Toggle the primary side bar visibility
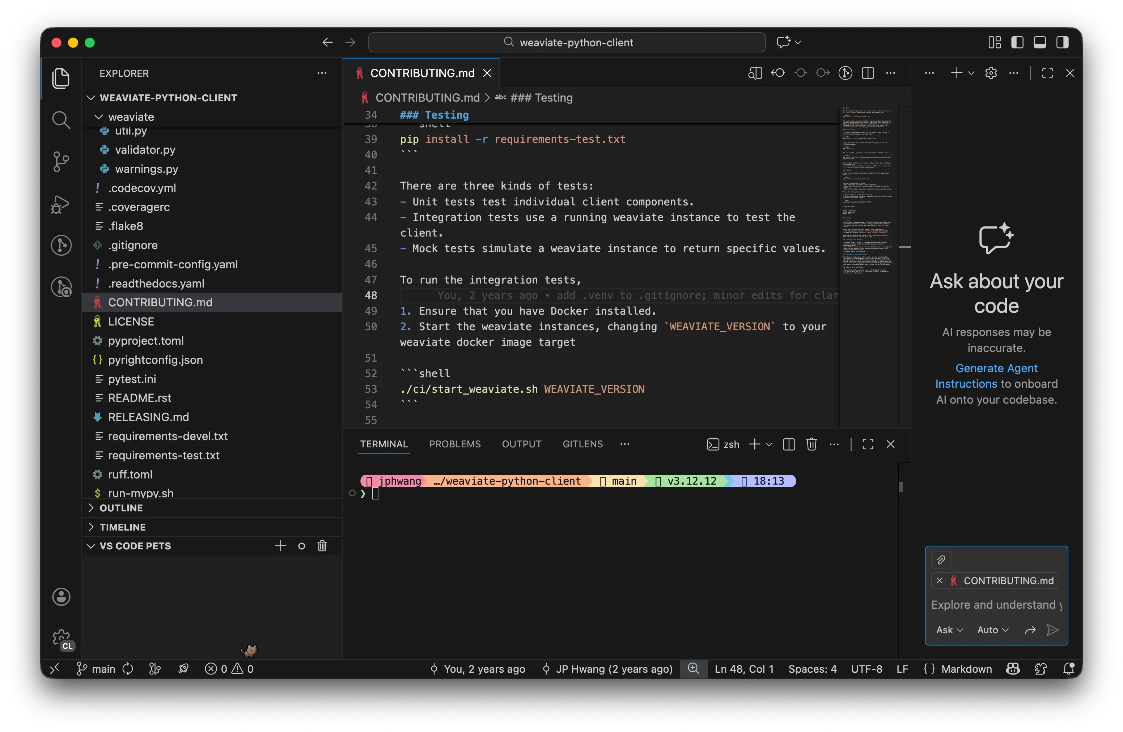 (1017, 42)
